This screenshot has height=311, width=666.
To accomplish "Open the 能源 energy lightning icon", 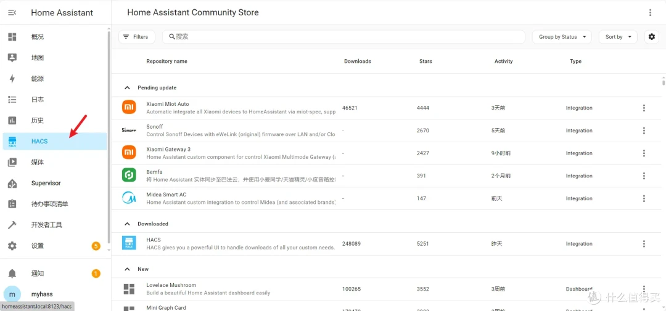I will coord(12,78).
